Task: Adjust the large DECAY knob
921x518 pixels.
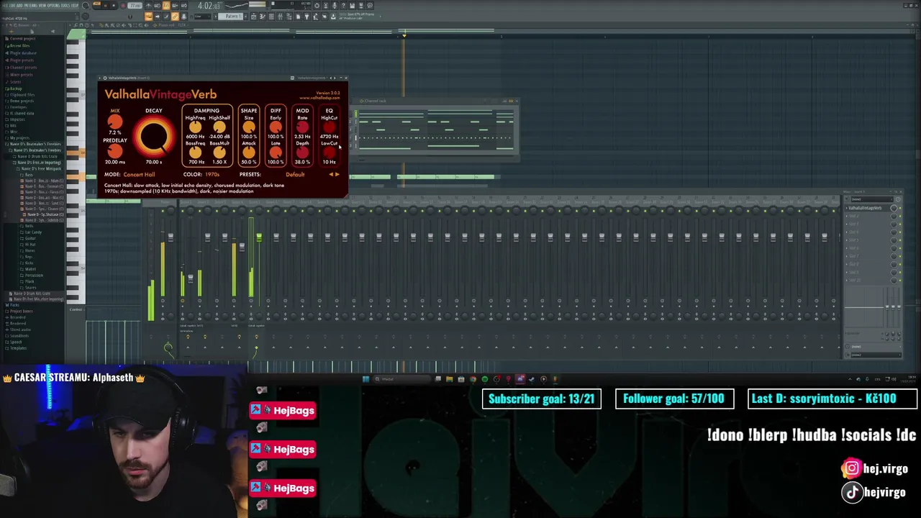Action: point(154,137)
